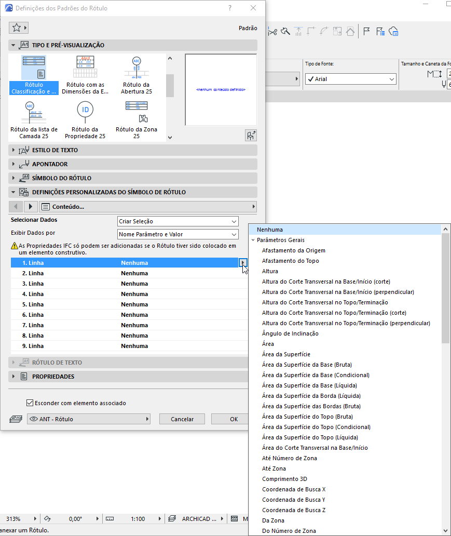This screenshot has height=536, width=451.
Task: Click the orientation angle icon
Action: point(48,518)
